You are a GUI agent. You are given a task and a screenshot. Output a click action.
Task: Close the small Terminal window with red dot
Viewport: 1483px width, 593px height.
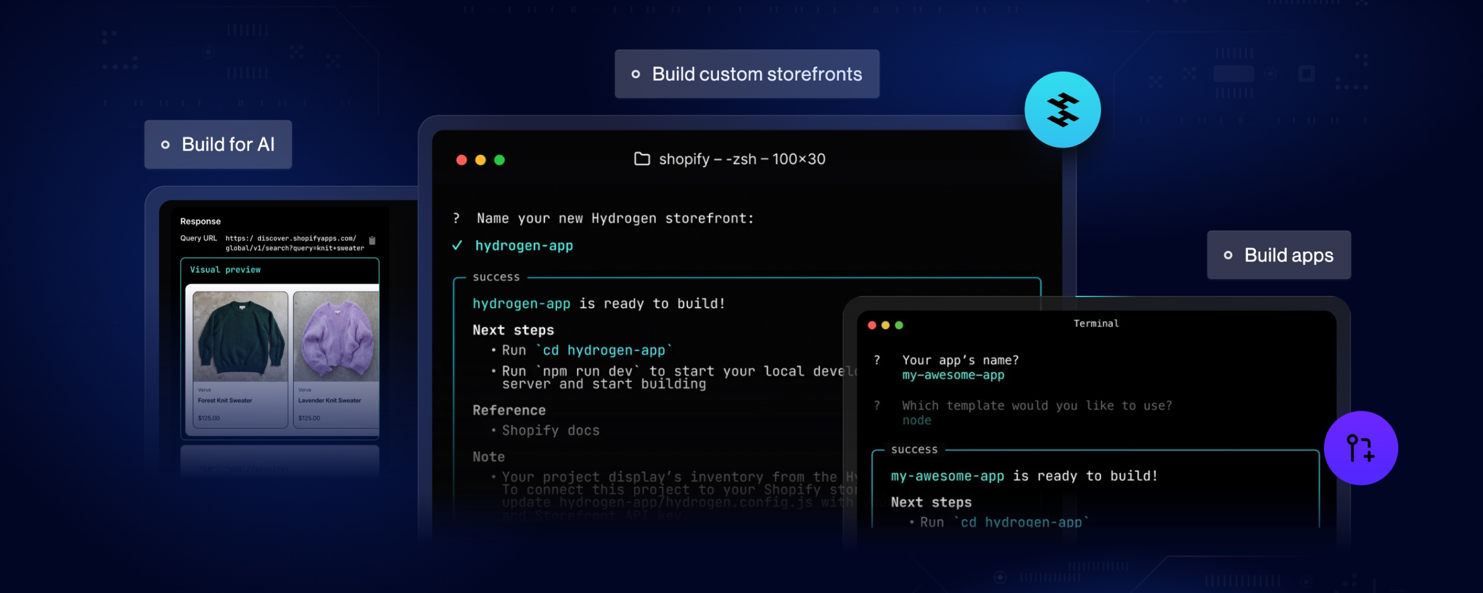(x=872, y=325)
